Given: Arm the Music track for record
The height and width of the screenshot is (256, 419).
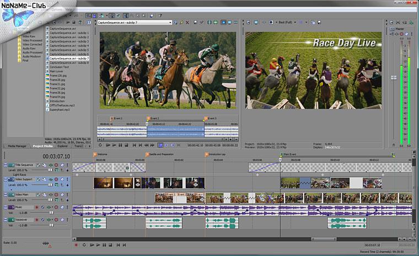Looking at the screenshot, I should click(x=37, y=207).
